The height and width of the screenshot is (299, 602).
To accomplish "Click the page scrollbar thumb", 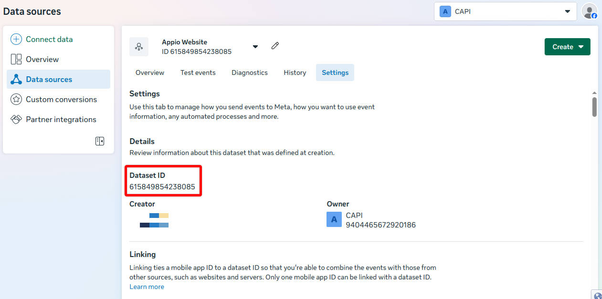I will coord(594,107).
